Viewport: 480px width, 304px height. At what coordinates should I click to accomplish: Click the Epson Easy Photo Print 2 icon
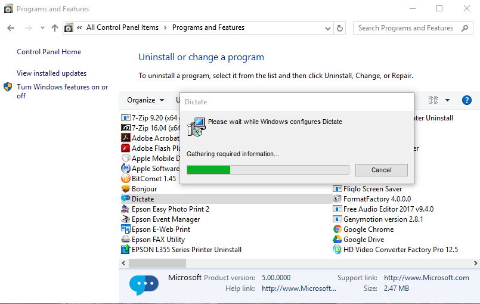125,209
